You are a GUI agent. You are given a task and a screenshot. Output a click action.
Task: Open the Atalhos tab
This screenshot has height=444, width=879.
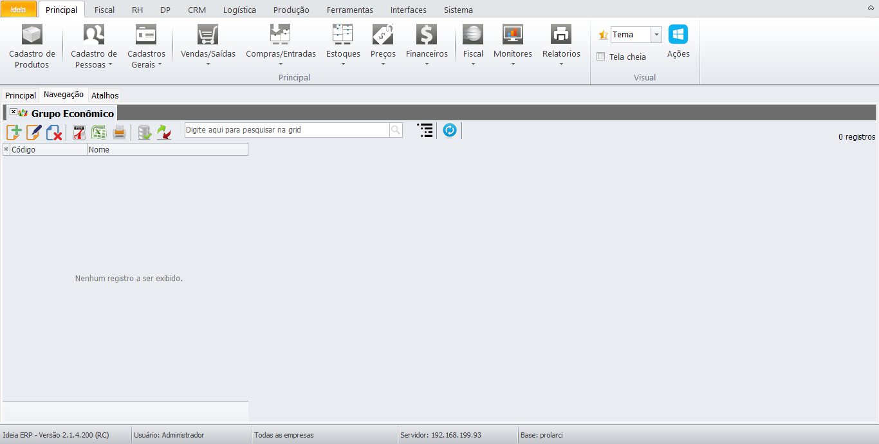click(105, 95)
